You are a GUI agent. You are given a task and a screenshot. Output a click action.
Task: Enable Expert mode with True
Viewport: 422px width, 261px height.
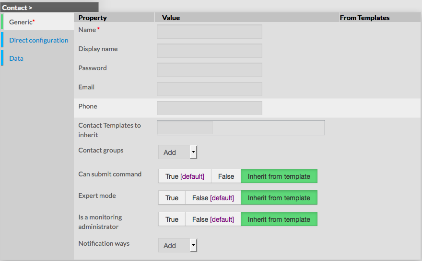click(172, 198)
